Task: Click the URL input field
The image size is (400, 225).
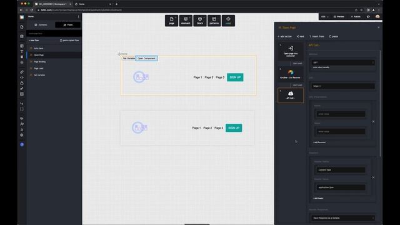Action: pyautogui.click(x=342, y=86)
